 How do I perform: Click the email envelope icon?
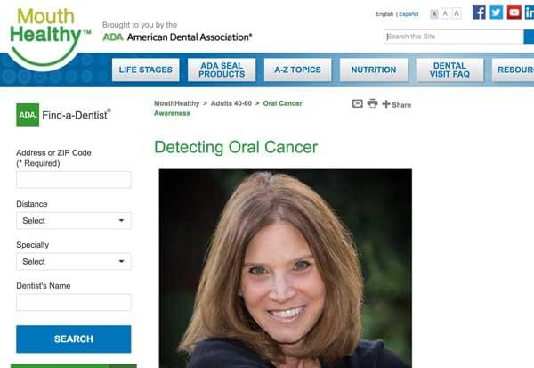[357, 103]
